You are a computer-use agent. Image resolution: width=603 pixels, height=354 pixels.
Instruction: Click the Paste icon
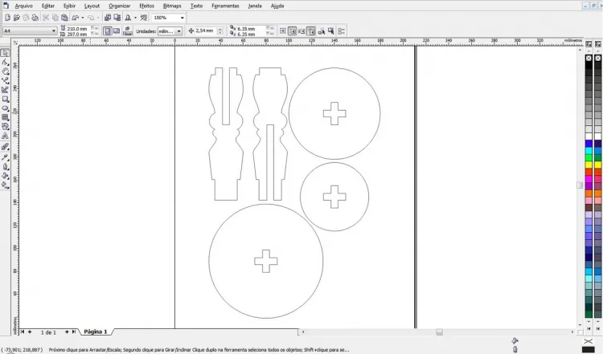[64, 18]
